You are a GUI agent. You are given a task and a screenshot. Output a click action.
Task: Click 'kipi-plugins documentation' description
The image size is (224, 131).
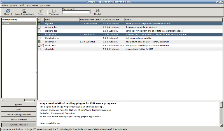(x=139, y=38)
